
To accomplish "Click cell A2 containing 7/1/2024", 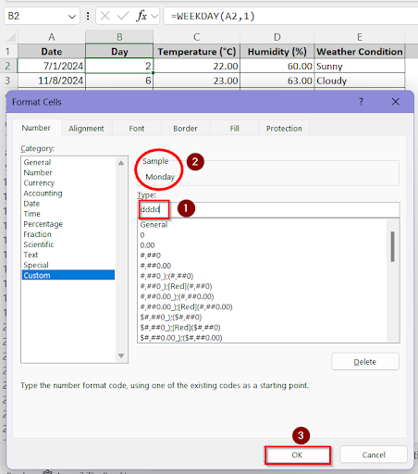I will click(x=52, y=66).
